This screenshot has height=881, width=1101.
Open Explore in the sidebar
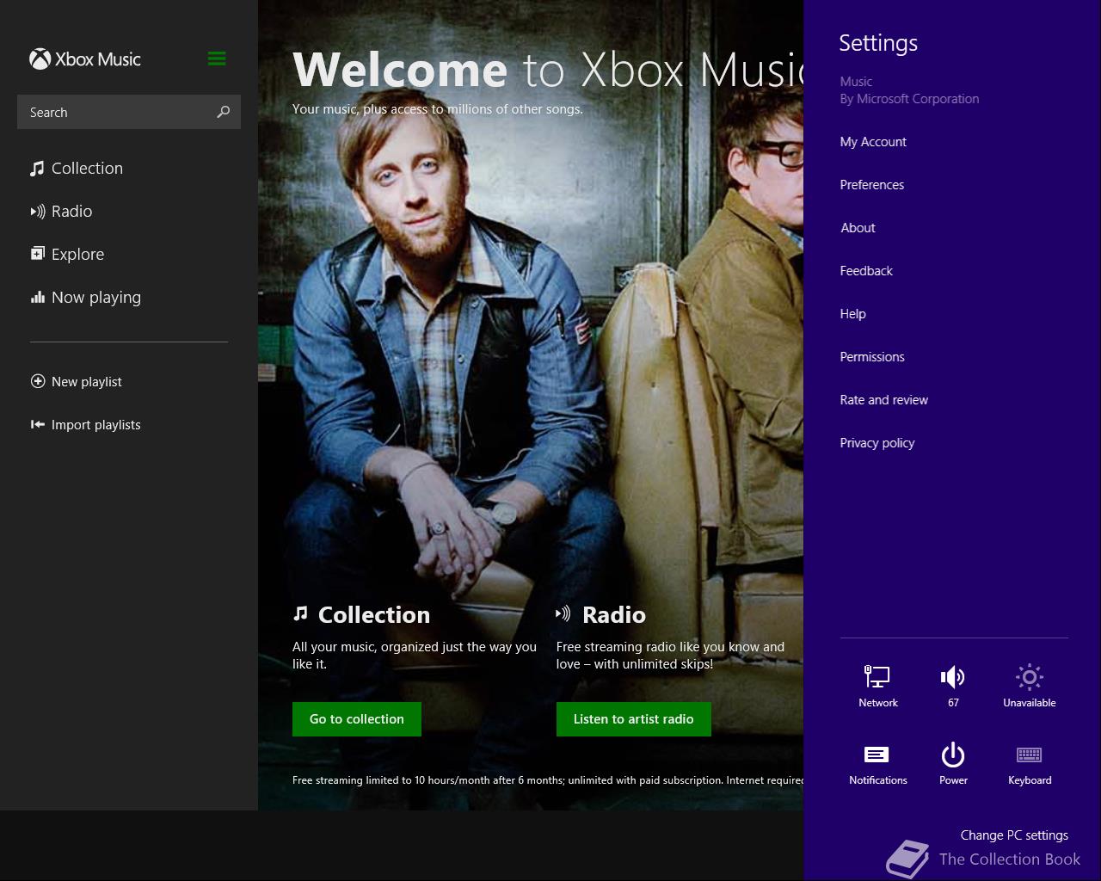point(77,254)
